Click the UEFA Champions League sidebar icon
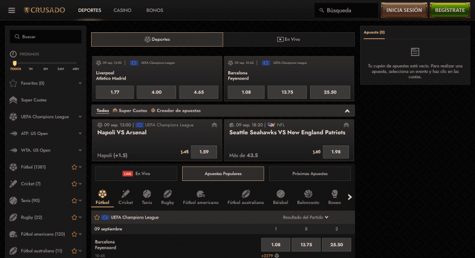 coord(13,117)
